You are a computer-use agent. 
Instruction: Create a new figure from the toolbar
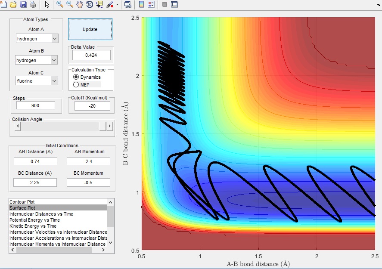click(3, 4)
